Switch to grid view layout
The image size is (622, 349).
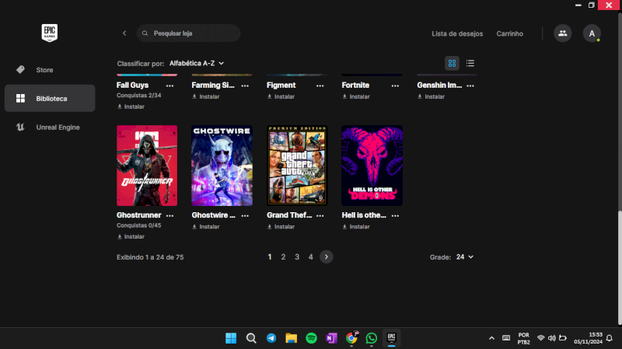coord(452,63)
